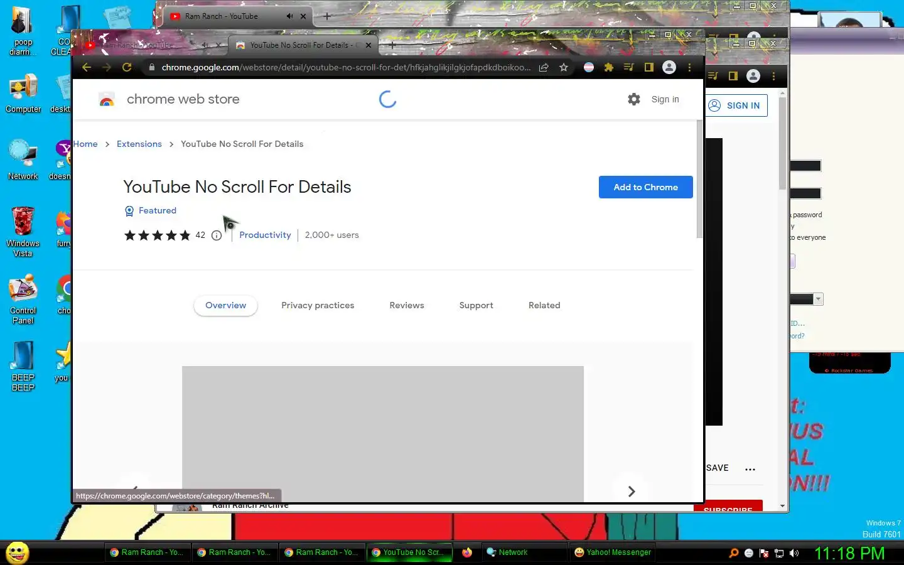
Task: Toggle side panel in the middle Chrome window
Action: pos(733,76)
